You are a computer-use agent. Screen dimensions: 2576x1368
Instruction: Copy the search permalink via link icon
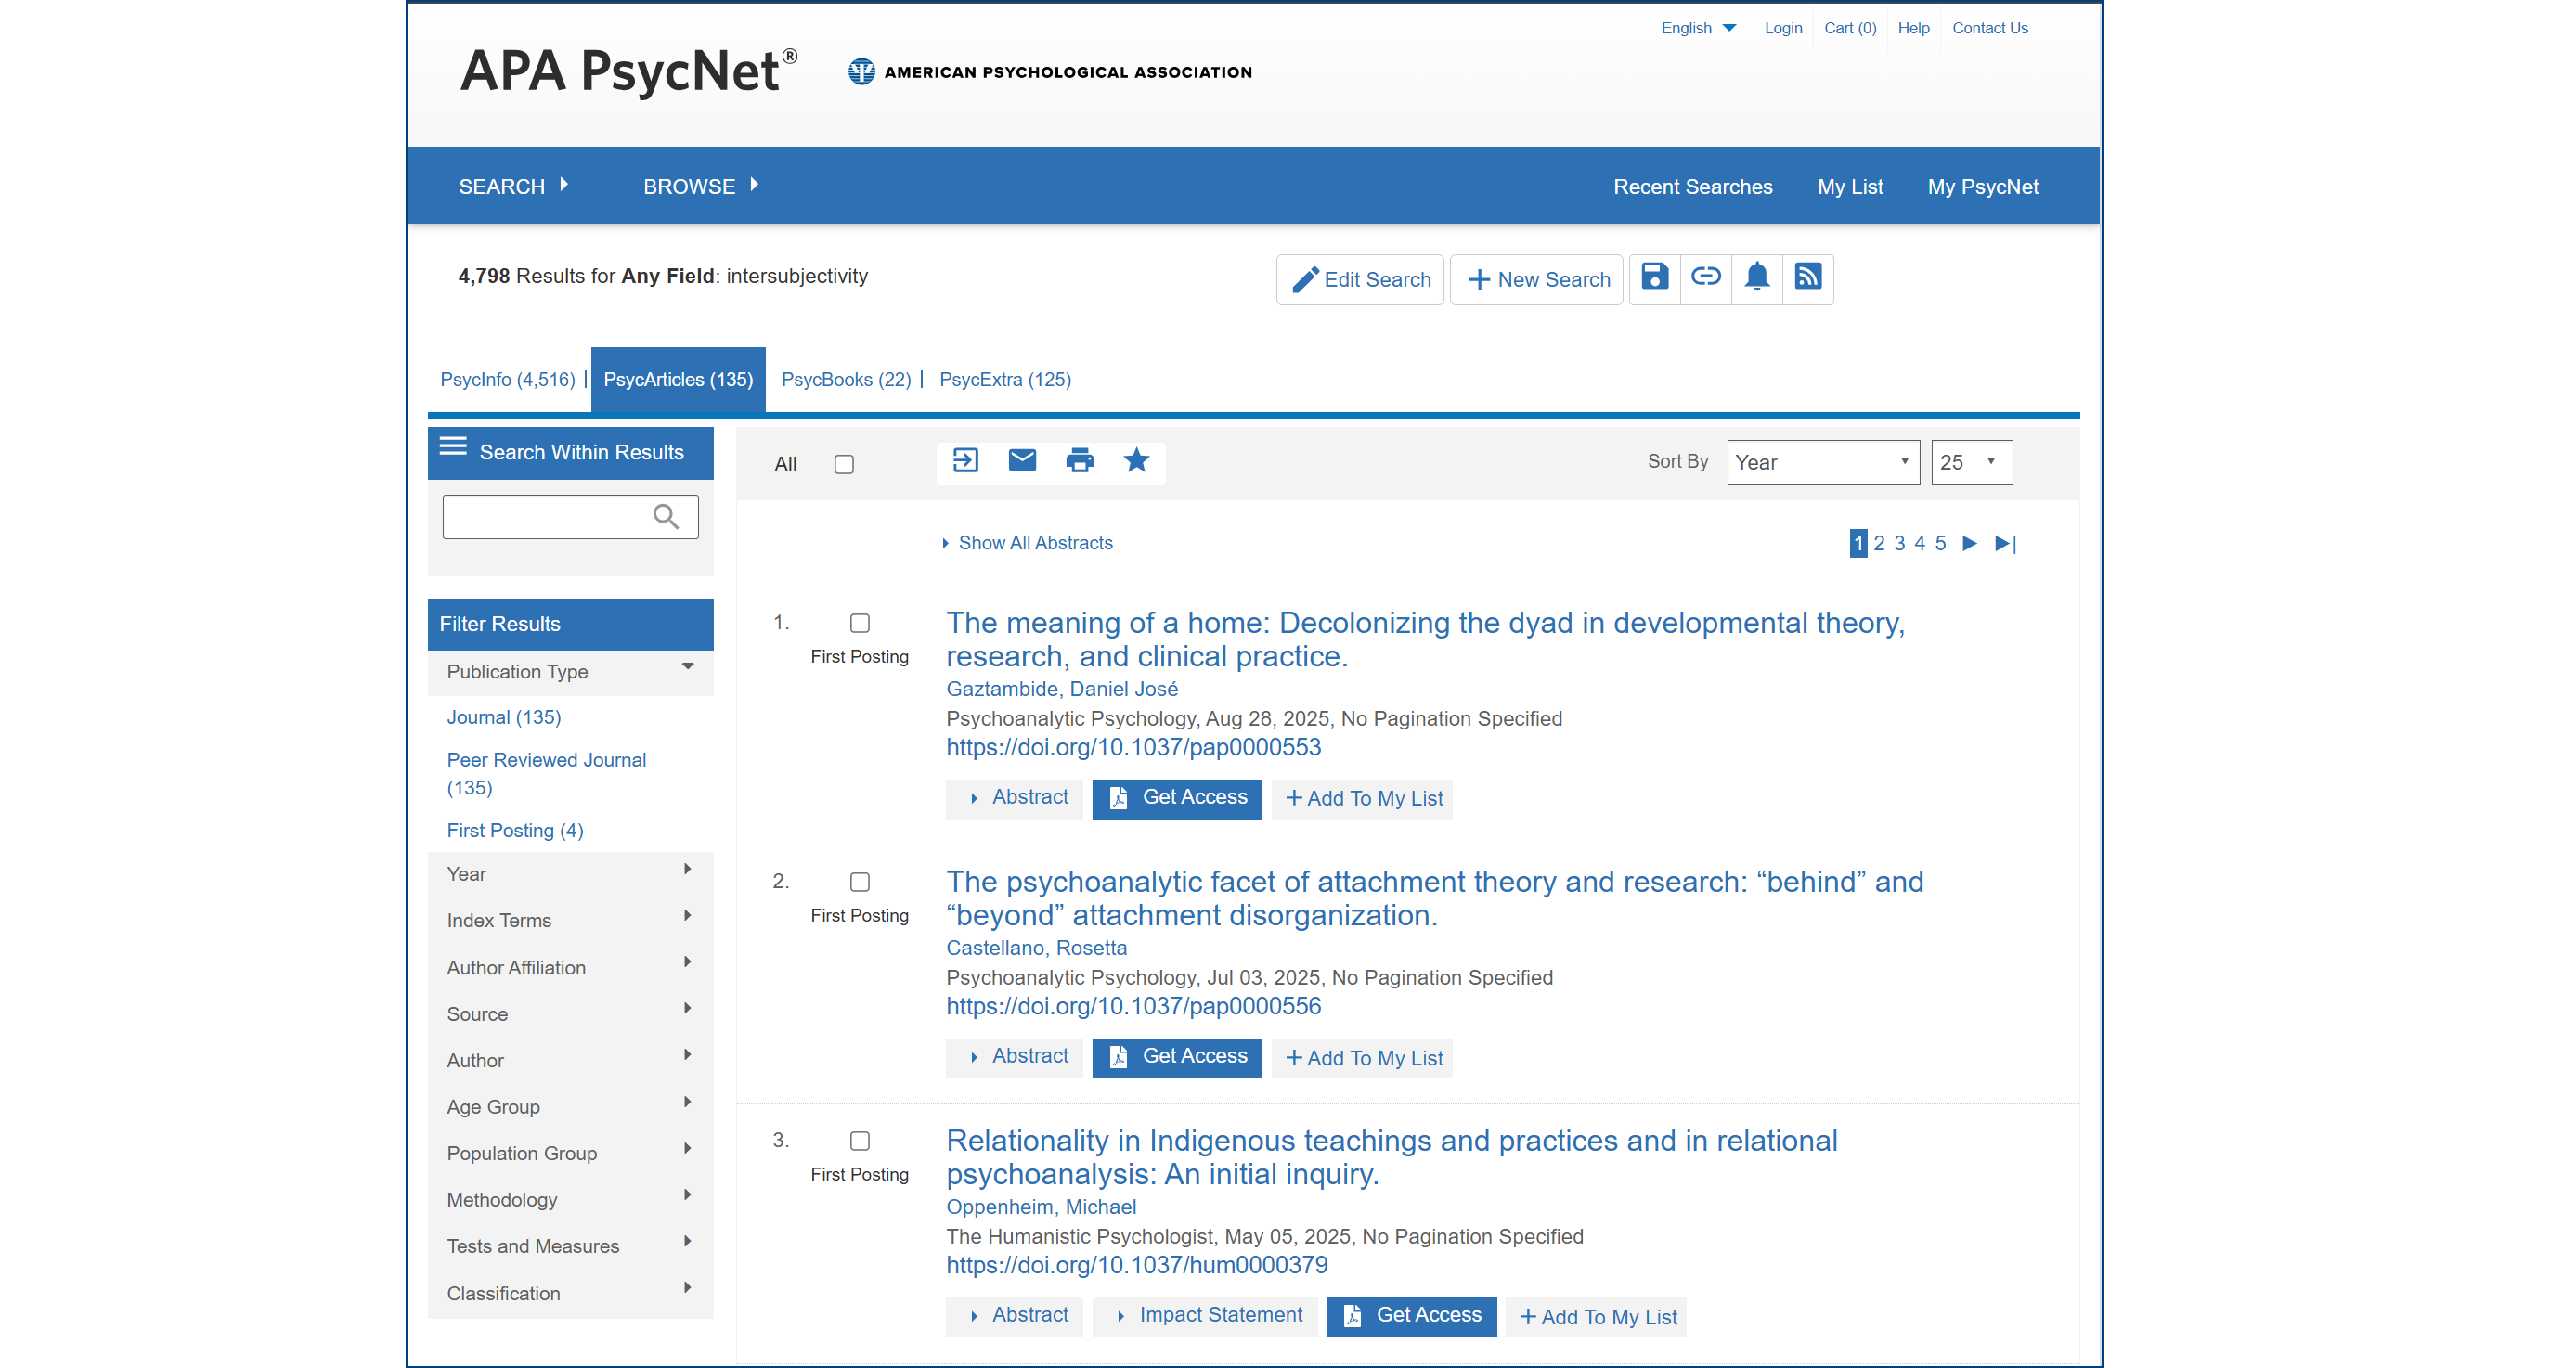pyautogui.click(x=1706, y=277)
